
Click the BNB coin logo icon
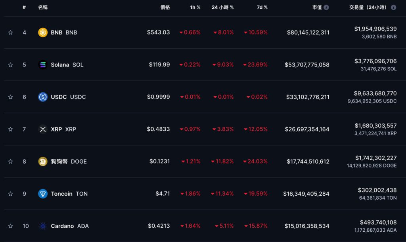43,32
